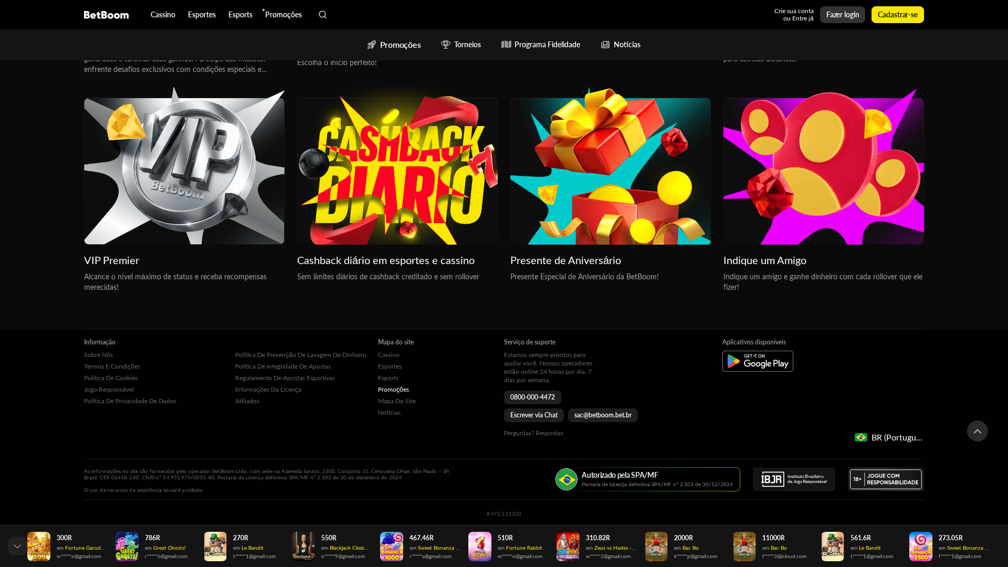Open the Cashback Diário promotion image
The image size is (1008, 567).
397,166
